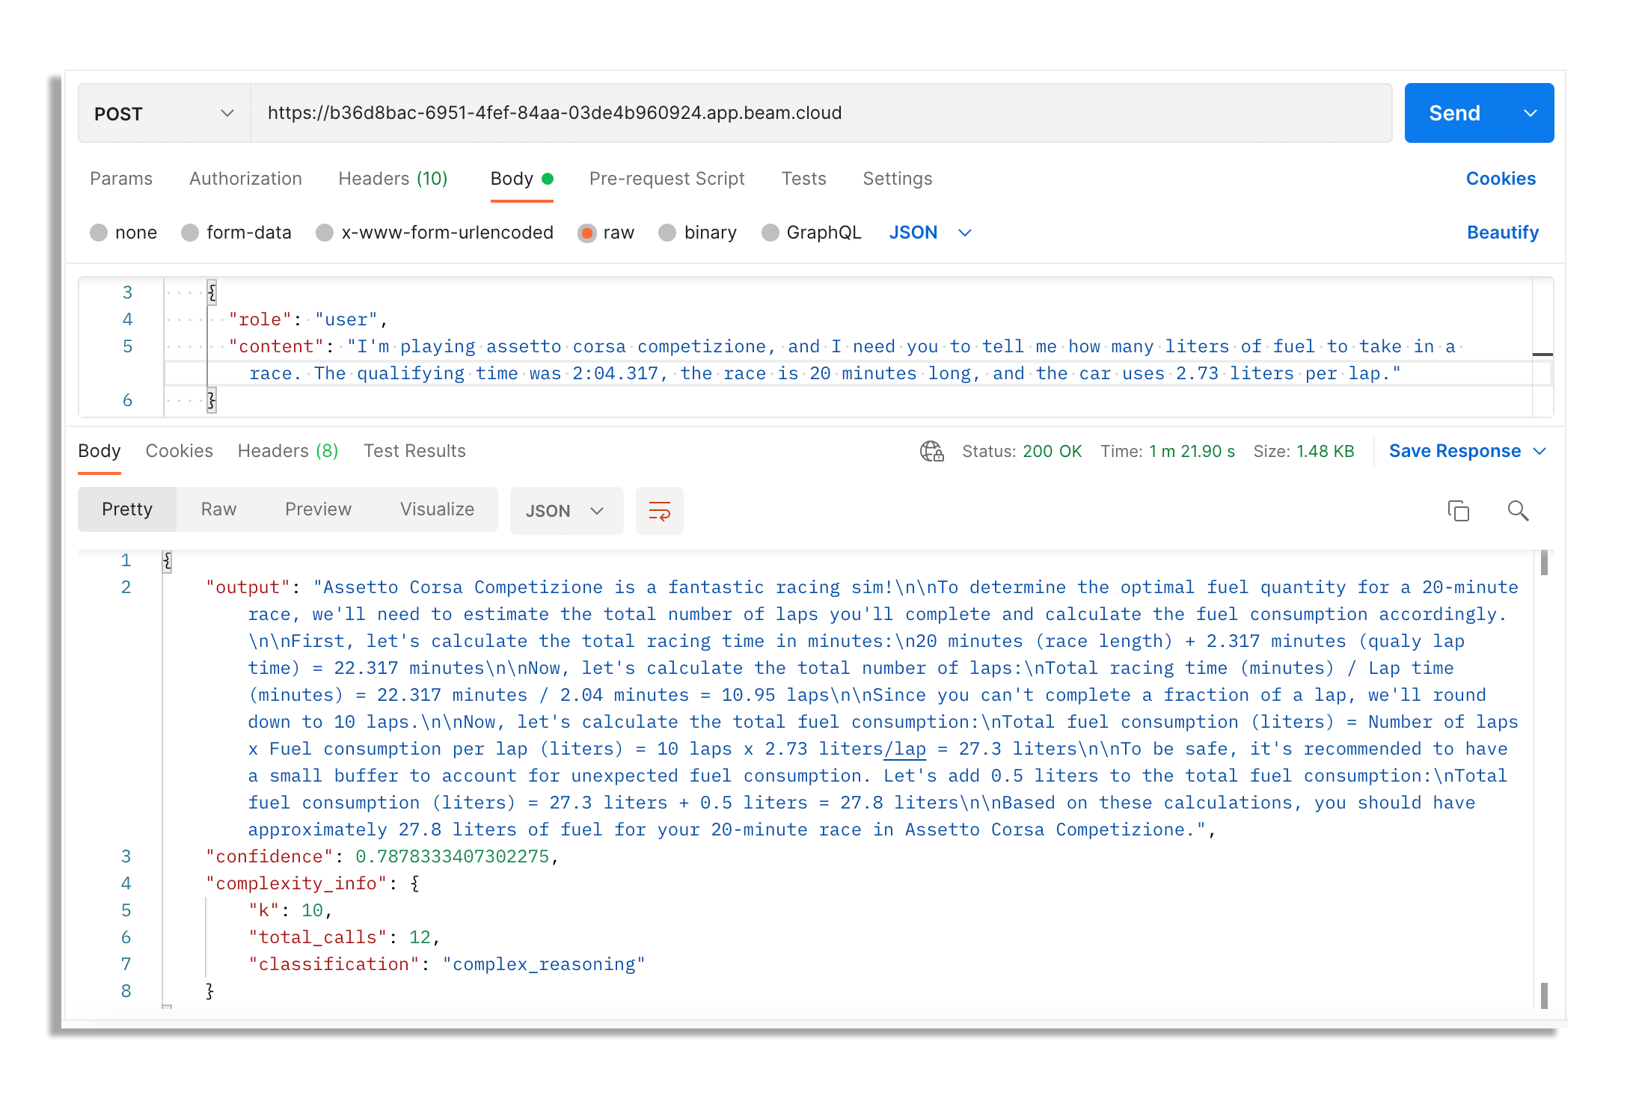
Task: Click the Beautify link
Action: (1502, 233)
